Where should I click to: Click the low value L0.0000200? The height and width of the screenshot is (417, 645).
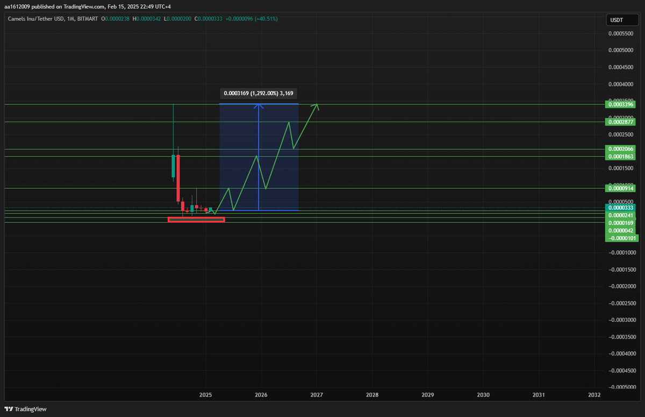click(x=178, y=18)
